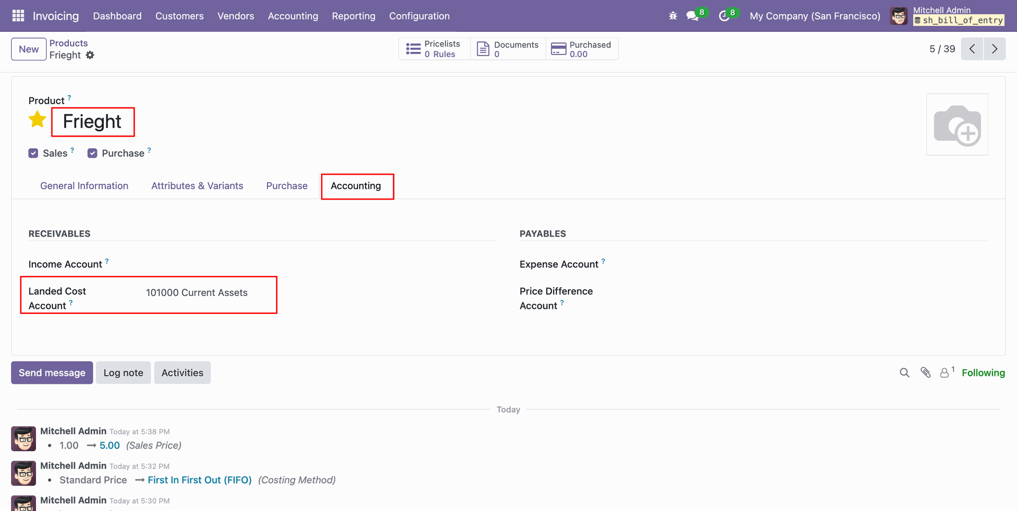
Task: Click the paperclip attachments icon
Action: tap(925, 373)
